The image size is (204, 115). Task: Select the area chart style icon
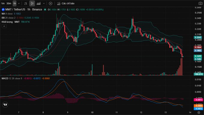pyautogui.click(x=38, y=4)
